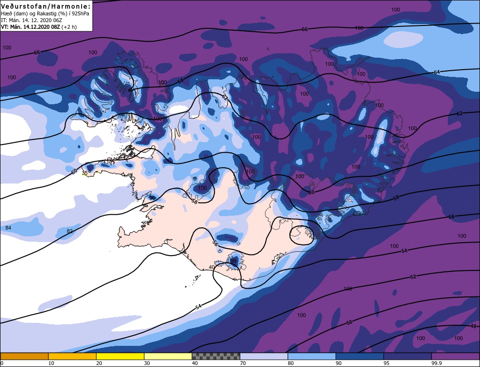Click the '48' contour line label
The width and height of the screenshot is (480, 367).
tap(473, 326)
